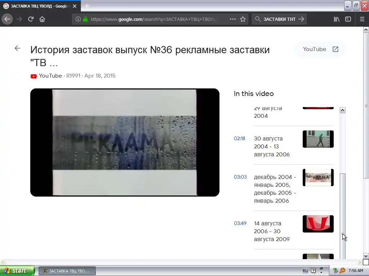Click the network tray icon
Image resolution: width=369 pixels, height=276 pixels.
point(335,271)
